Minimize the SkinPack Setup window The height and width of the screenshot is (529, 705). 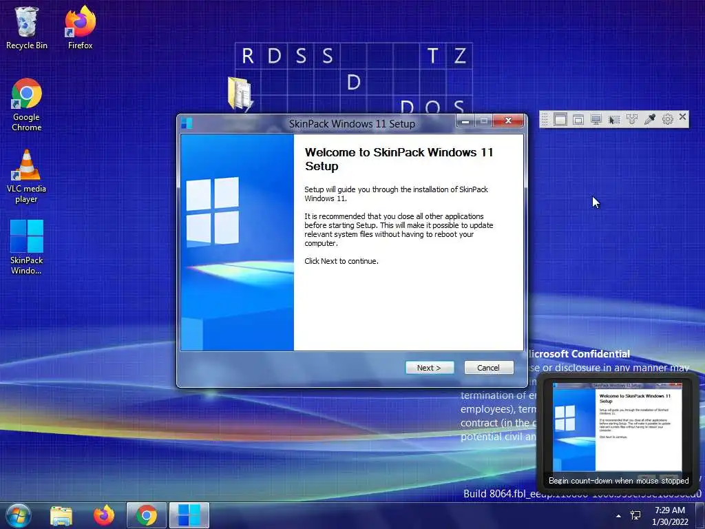click(x=466, y=121)
